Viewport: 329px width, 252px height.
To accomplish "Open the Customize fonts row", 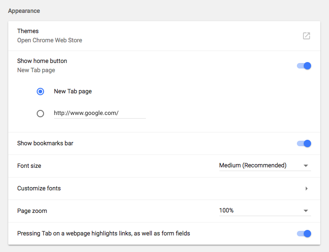I will 164,189.
